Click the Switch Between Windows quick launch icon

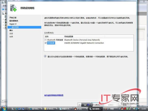[23, 109]
